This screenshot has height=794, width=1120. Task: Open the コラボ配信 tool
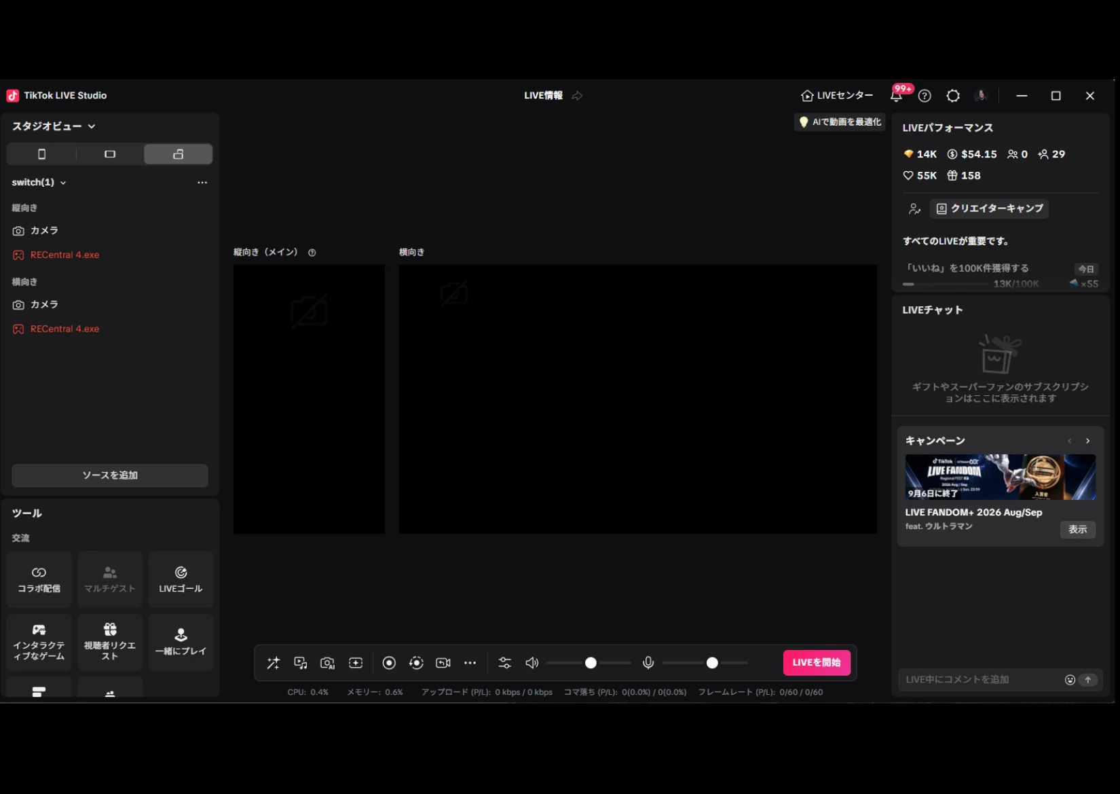tap(39, 579)
